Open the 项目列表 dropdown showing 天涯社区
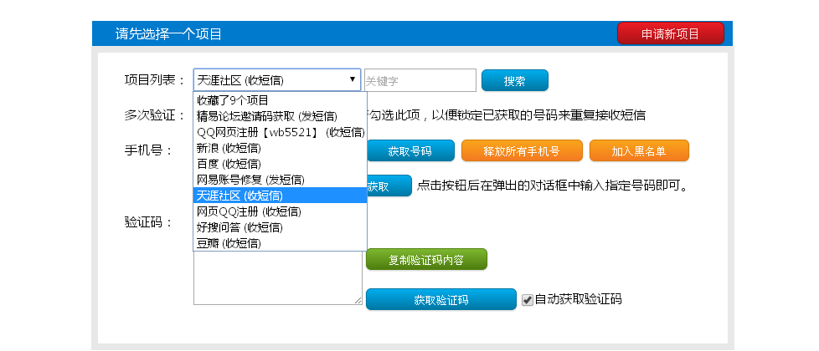This screenshot has height=351, width=819. 277,79
